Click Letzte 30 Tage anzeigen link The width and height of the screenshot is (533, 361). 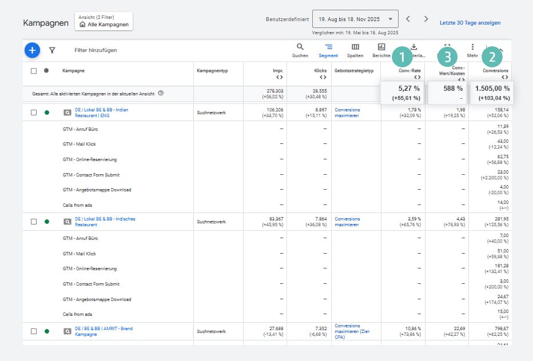tap(470, 23)
